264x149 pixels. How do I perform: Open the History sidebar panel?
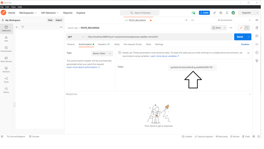(6, 90)
